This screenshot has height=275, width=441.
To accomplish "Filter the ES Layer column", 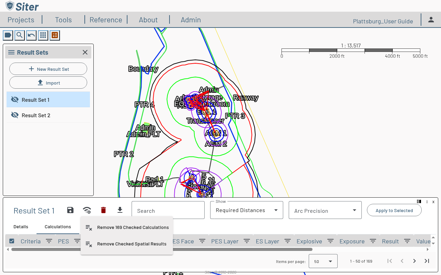I will 288,241.
